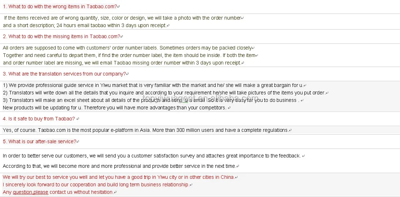Click the question 'What to do with wrong items'
This screenshot has width=400, height=197.
click(x=60, y=7)
